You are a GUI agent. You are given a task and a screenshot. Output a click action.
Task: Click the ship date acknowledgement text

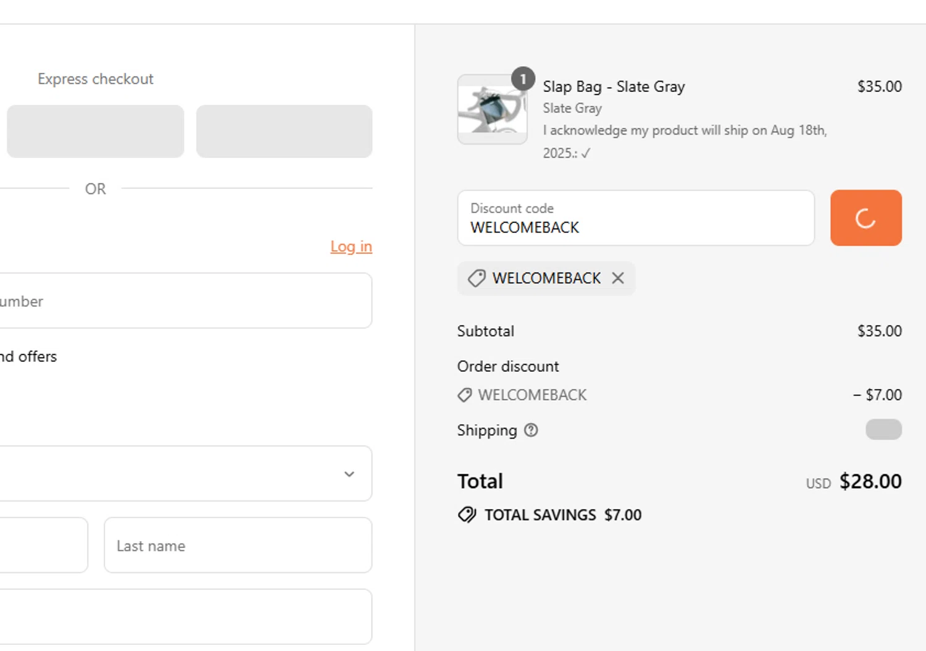685,141
